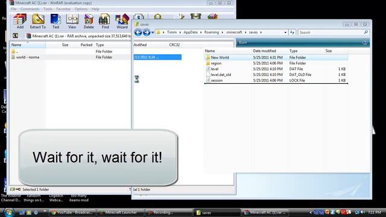Click the Delete icon in WinRAR
Viewport: 386px width, 217px height.
pos(89,22)
